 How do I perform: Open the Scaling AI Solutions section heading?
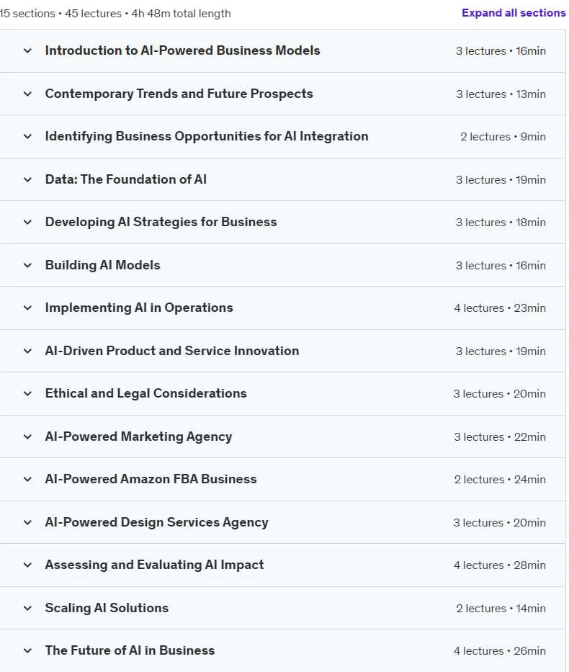pyautogui.click(x=107, y=608)
